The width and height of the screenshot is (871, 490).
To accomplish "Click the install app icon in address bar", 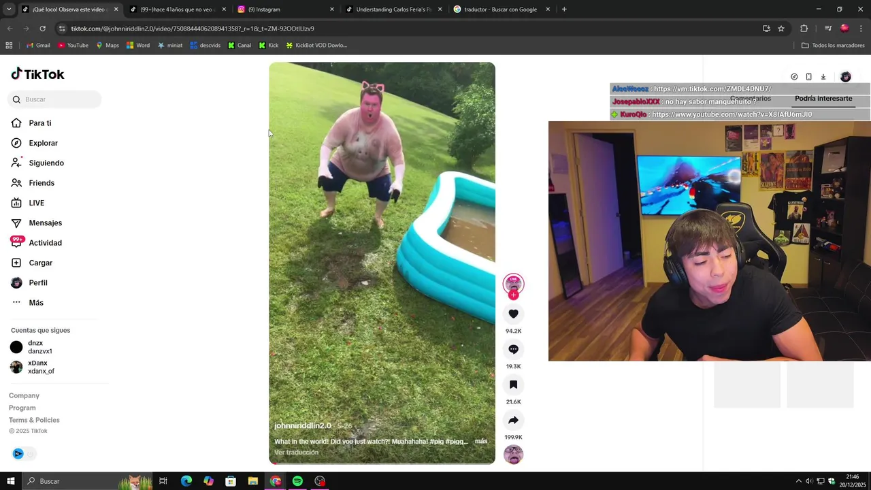I will 766,29.
